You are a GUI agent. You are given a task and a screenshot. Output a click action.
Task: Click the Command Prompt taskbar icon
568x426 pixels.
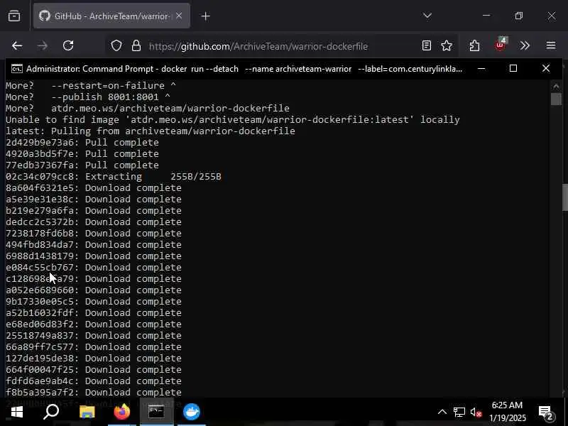156,412
